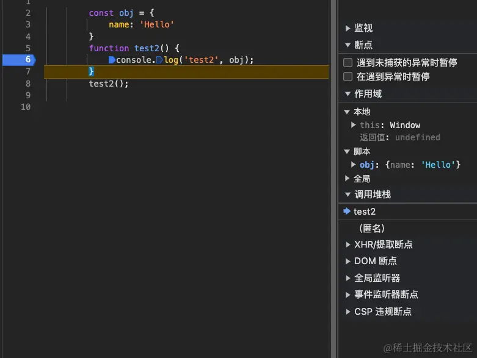477x358 pixels.
Task: Click the 'Hello' string in code
Action: 157,24
